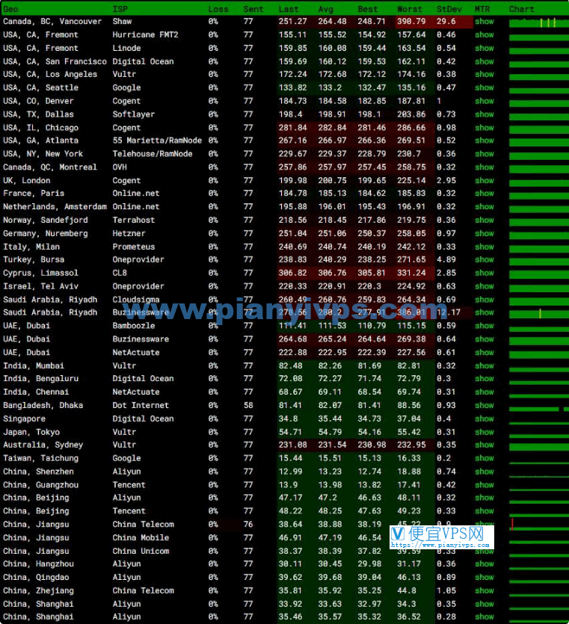Select 'Israel, Tel Aviv' geo cell
The height and width of the screenshot is (624, 569).
[x=40, y=286]
